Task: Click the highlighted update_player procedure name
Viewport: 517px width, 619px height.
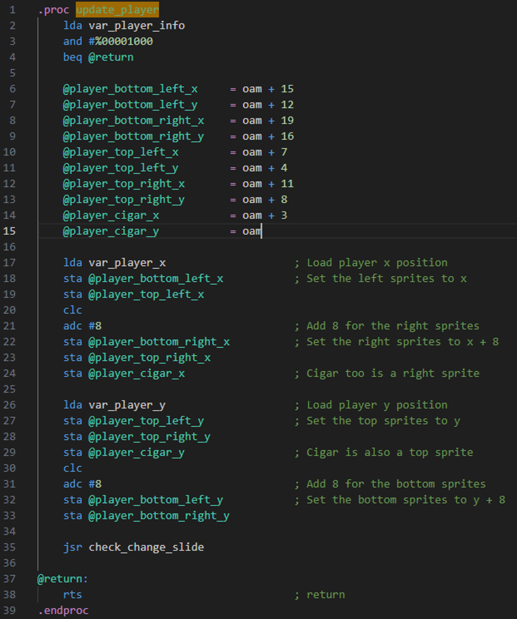Action: point(117,10)
